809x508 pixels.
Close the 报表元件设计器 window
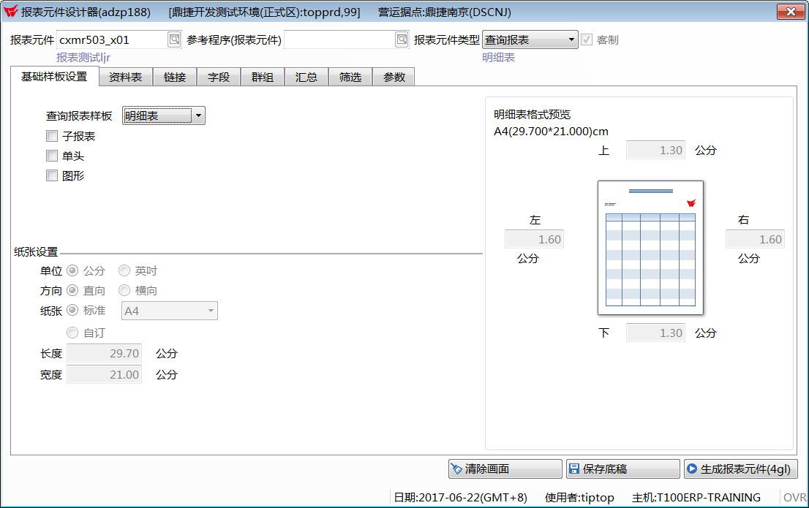point(791,12)
